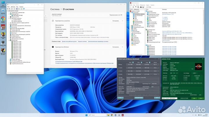Image resolution: width=209 pixels, height=117 pixels.
Task: Open Сервис menu in AIDA64 window
Action: 147,5
